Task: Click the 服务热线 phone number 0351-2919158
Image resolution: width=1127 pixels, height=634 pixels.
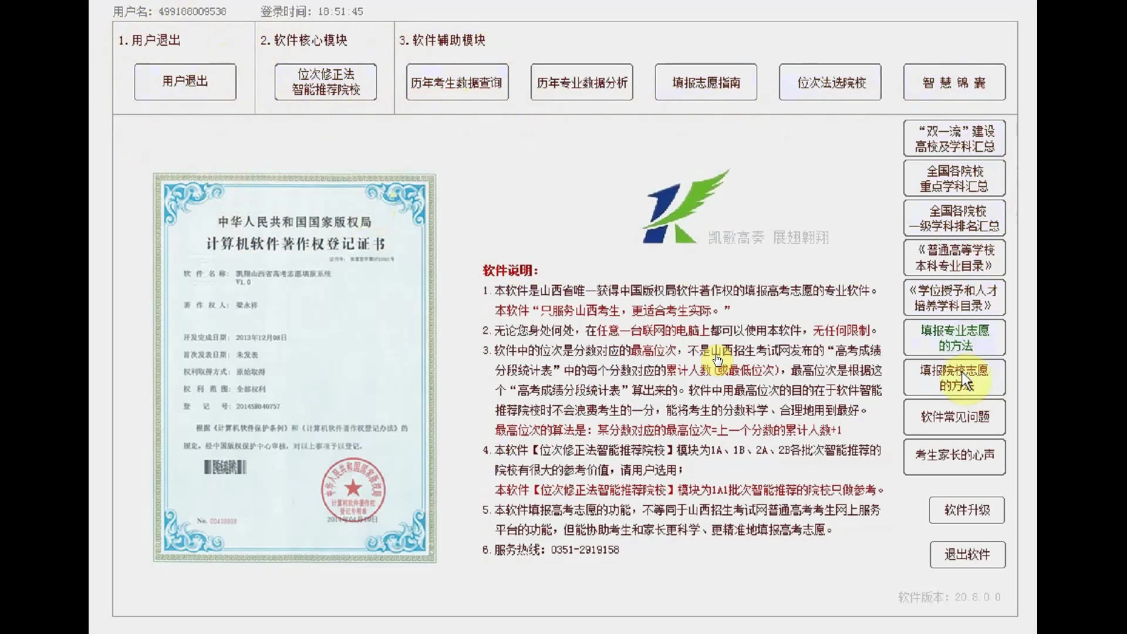Action: coord(585,550)
